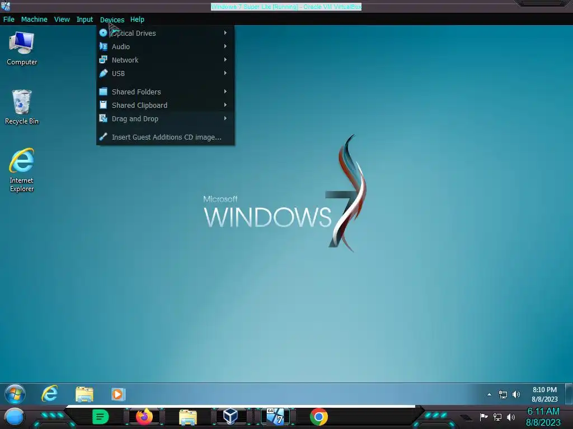Click the guest Show Desktop strip
The width and height of the screenshot is (573, 429).
[x=569, y=394]
